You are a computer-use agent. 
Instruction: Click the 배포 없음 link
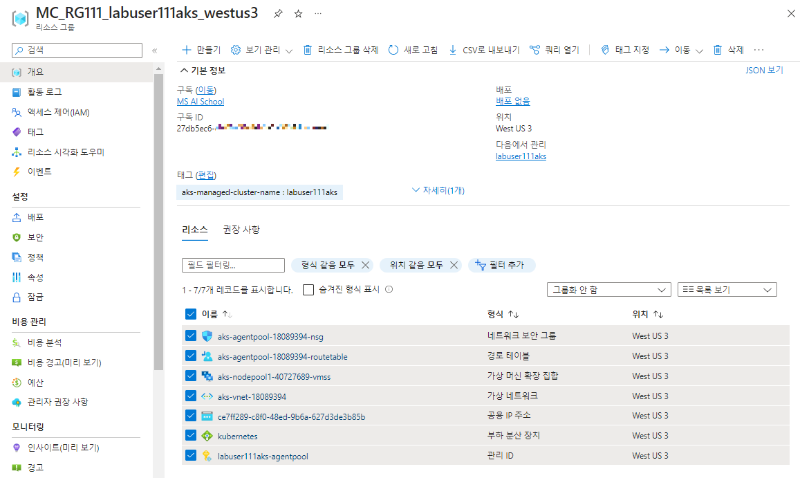513,101
